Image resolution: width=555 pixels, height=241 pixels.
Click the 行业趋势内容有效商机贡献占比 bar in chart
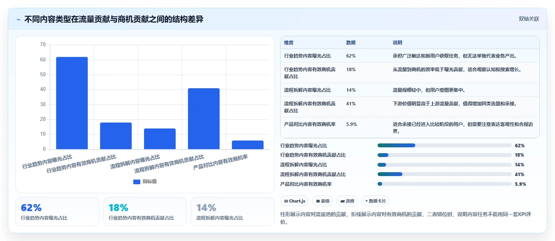pyautogui.click(x=116, y=136)
